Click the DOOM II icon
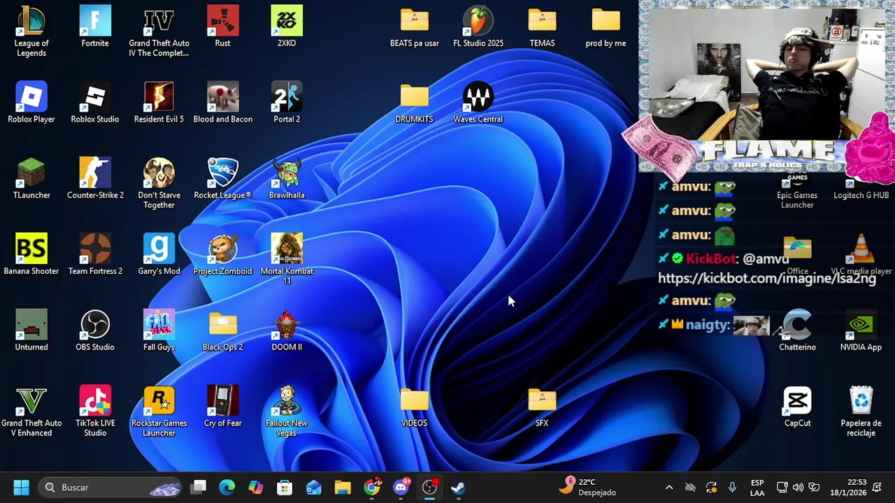Viewport: 895px width, 503px height. pyautogui.click(x=287, y=330)
